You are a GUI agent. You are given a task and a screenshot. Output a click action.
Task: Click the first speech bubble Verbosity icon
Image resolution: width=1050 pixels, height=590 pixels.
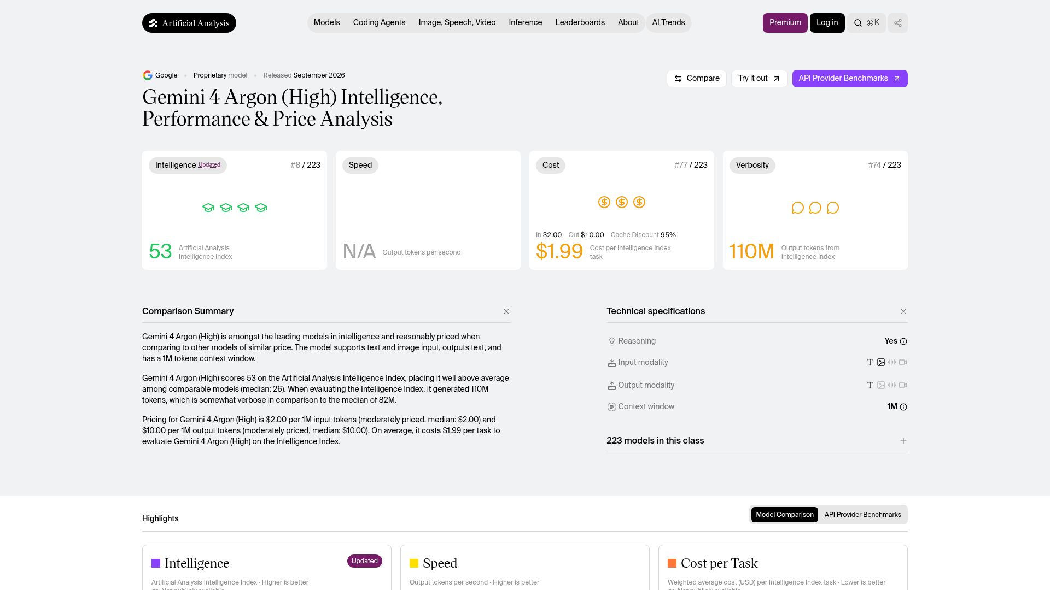[798, 208]
